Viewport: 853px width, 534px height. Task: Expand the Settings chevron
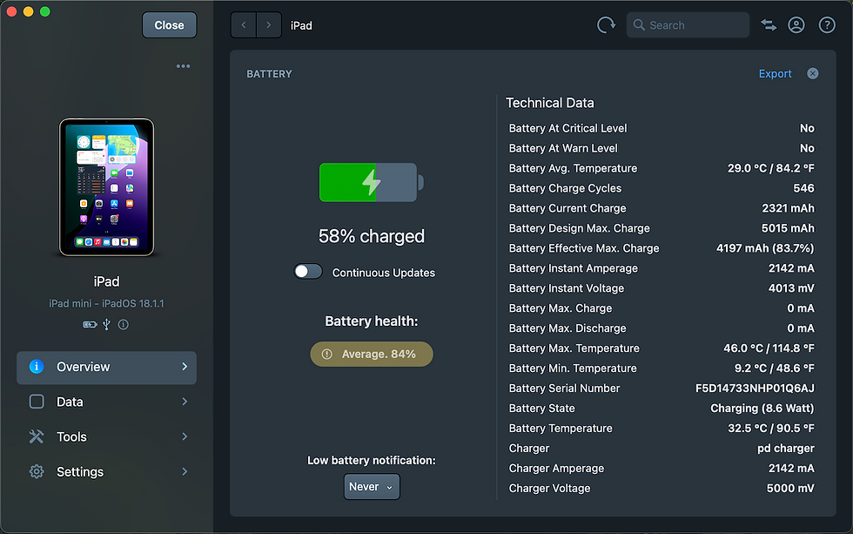(x=185, y=471)
